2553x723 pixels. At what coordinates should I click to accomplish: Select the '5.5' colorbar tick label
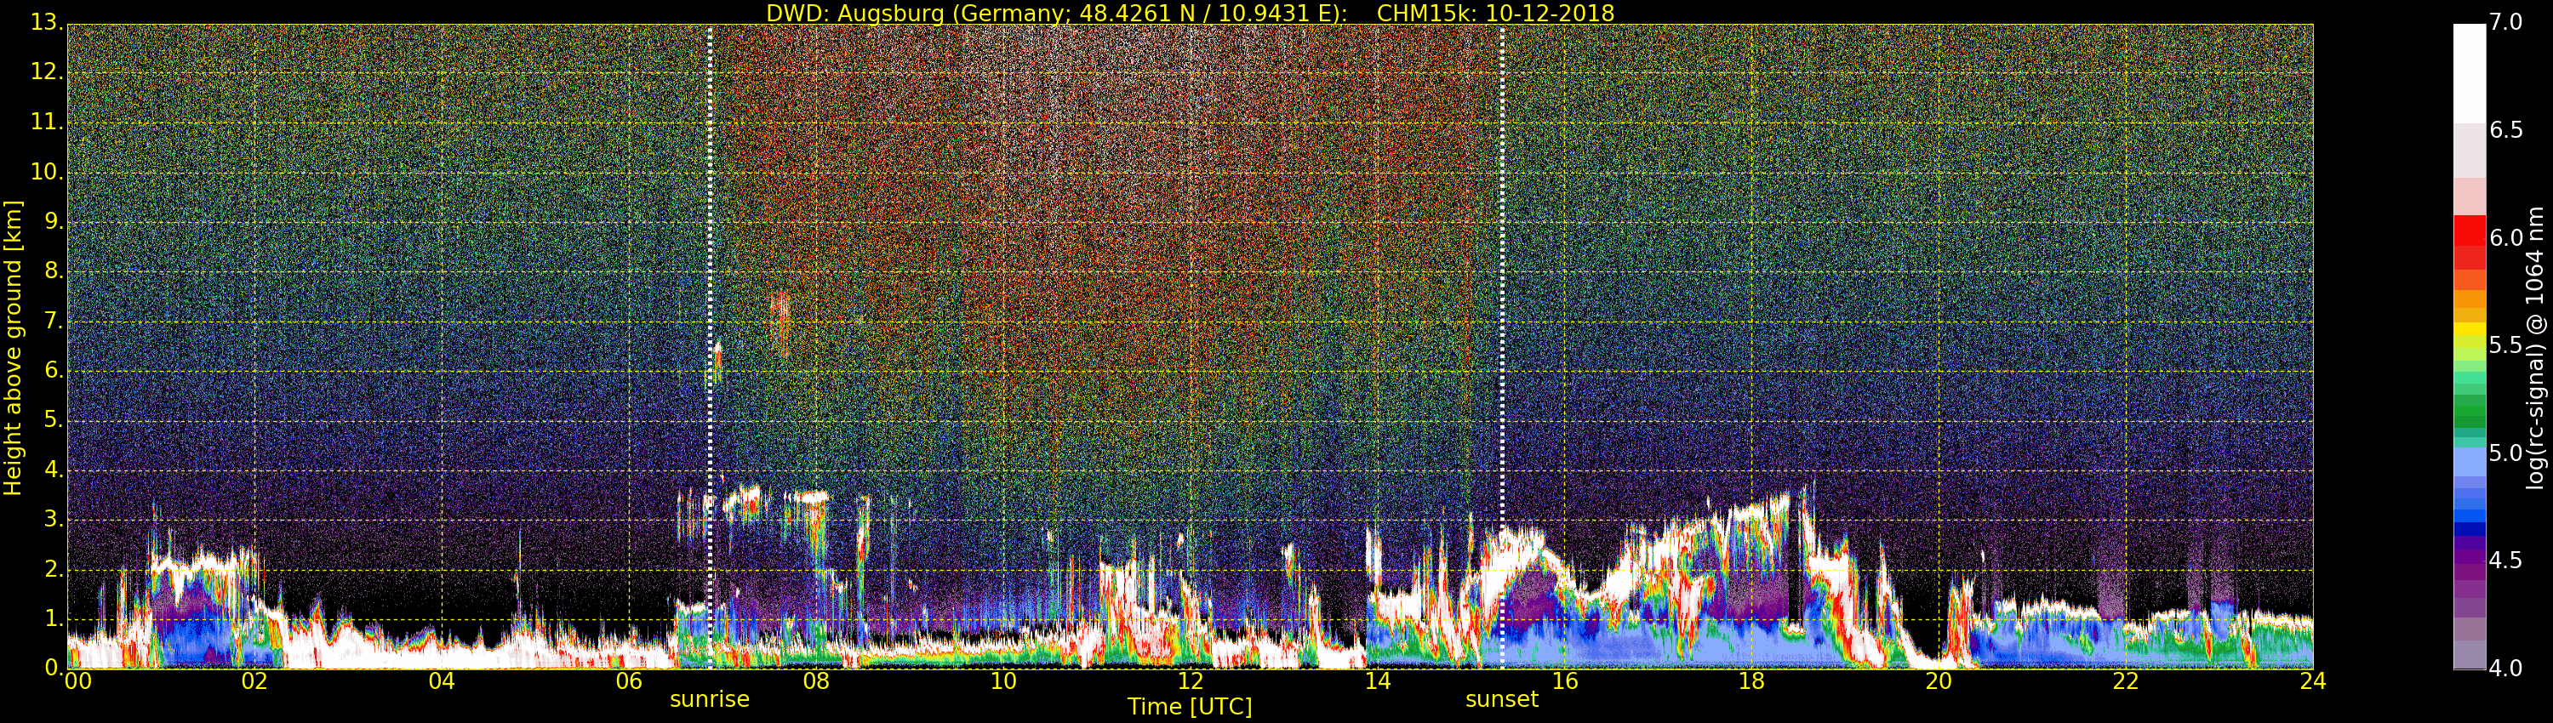(x=2505, y=345)
